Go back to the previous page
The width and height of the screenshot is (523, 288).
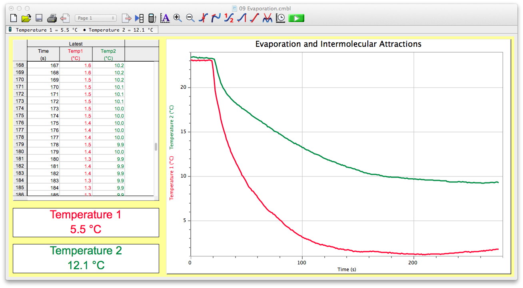(65, 18)
